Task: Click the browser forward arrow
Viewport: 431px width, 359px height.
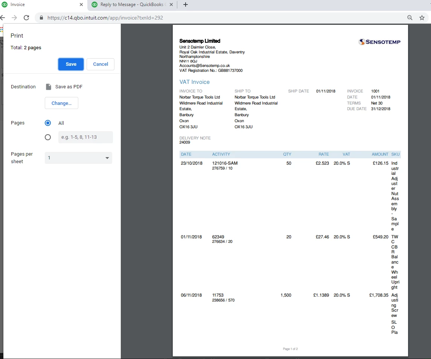Action: tap(14, 18)
